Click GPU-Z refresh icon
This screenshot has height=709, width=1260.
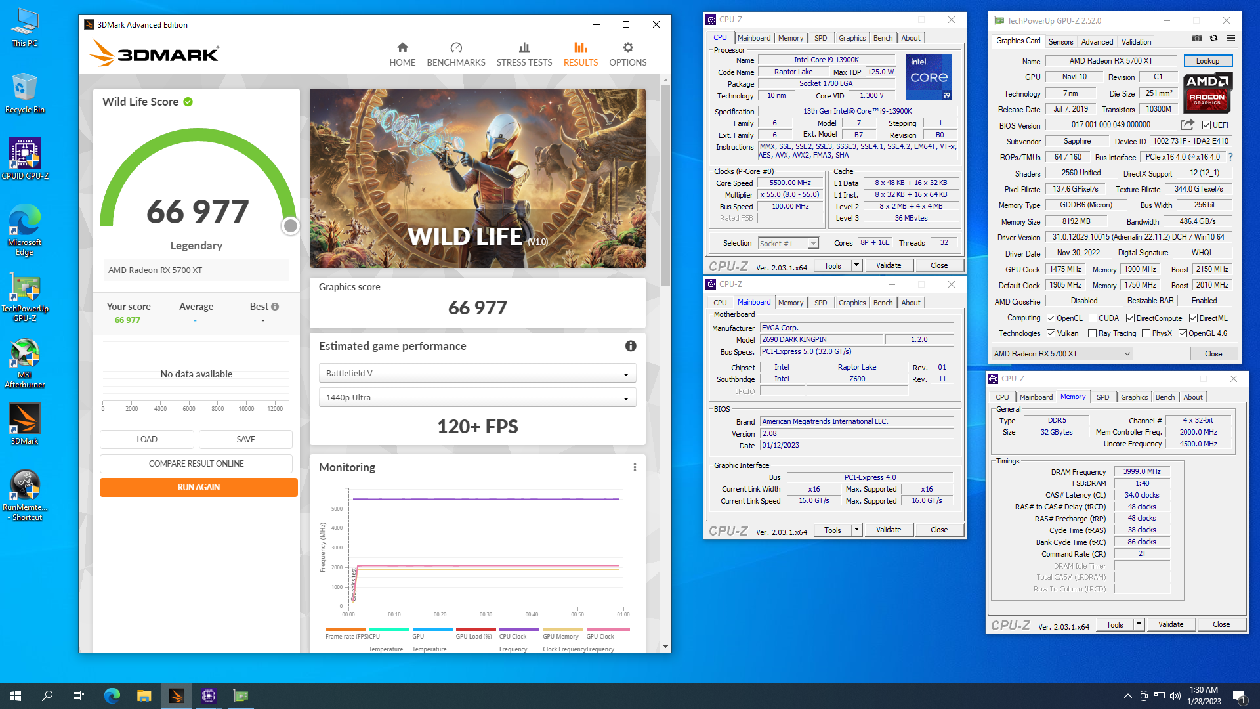tap(1214, 39)
